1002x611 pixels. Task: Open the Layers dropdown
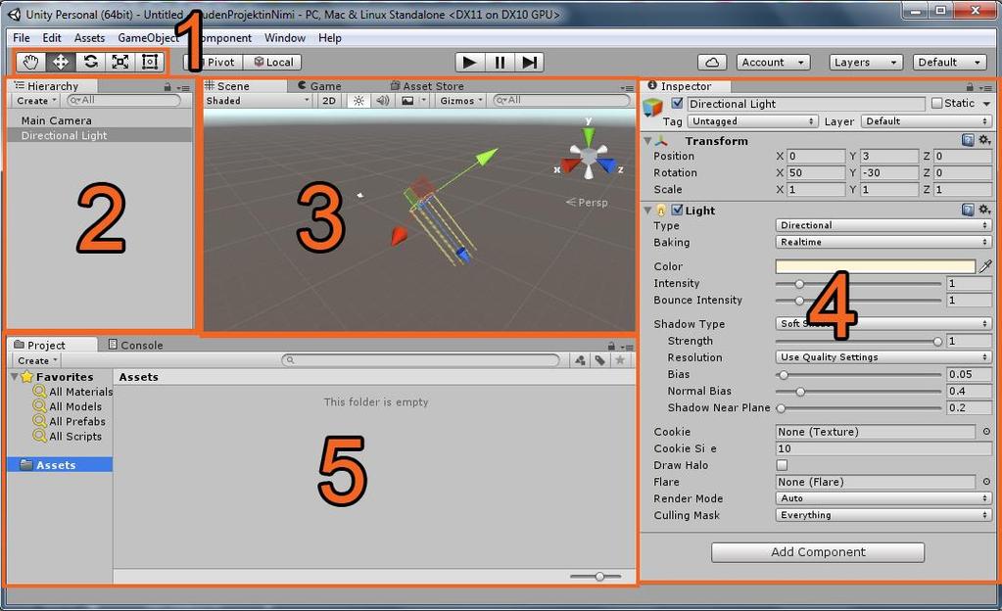866,62
